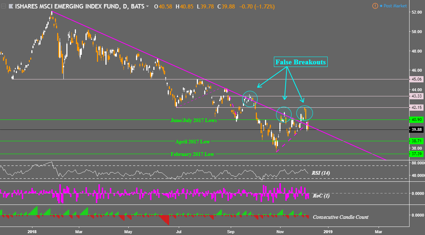Viewport: 425px width, 235px height.
Task: Click the Post Market status label
Action: click(x=395, y=6)
